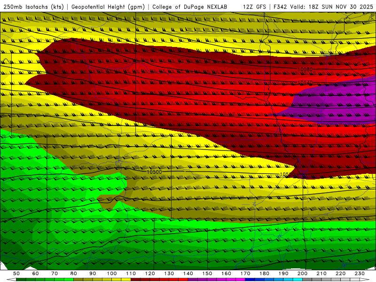The width and height of the screenshot is (376, 282).
Task: Click the 150 knots color bar label
Action: [x=207, y=274]
